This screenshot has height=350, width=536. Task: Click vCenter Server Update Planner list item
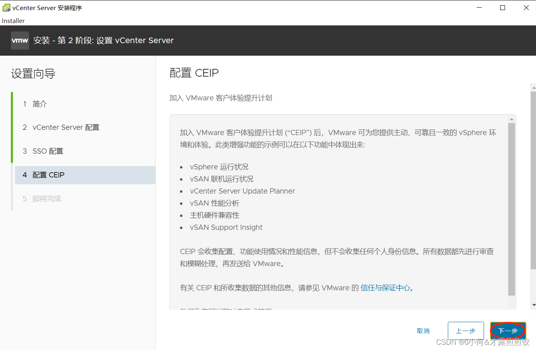(x=242, y=191)
